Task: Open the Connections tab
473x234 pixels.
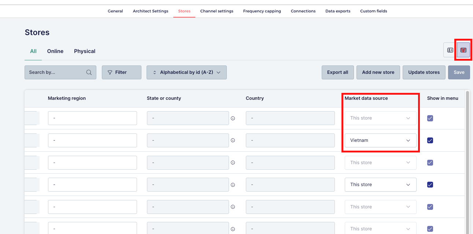Action: (303, 11)
